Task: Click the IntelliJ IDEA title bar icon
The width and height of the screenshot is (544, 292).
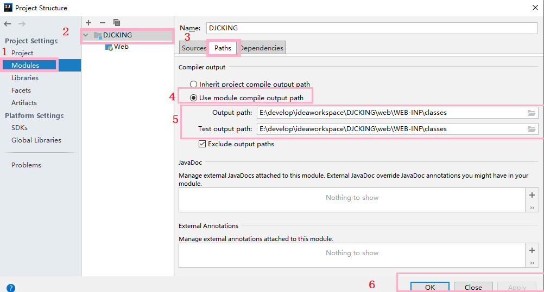Action: 8,7
